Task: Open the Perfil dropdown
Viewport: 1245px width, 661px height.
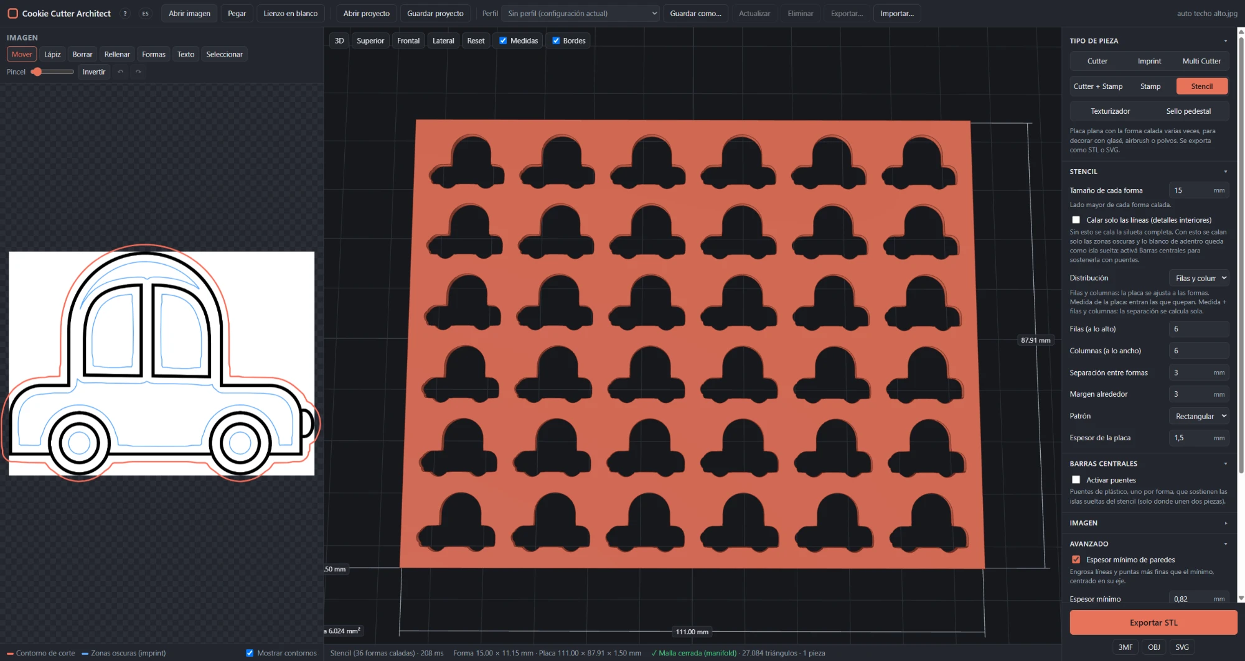Action: (x=580, y=14)
